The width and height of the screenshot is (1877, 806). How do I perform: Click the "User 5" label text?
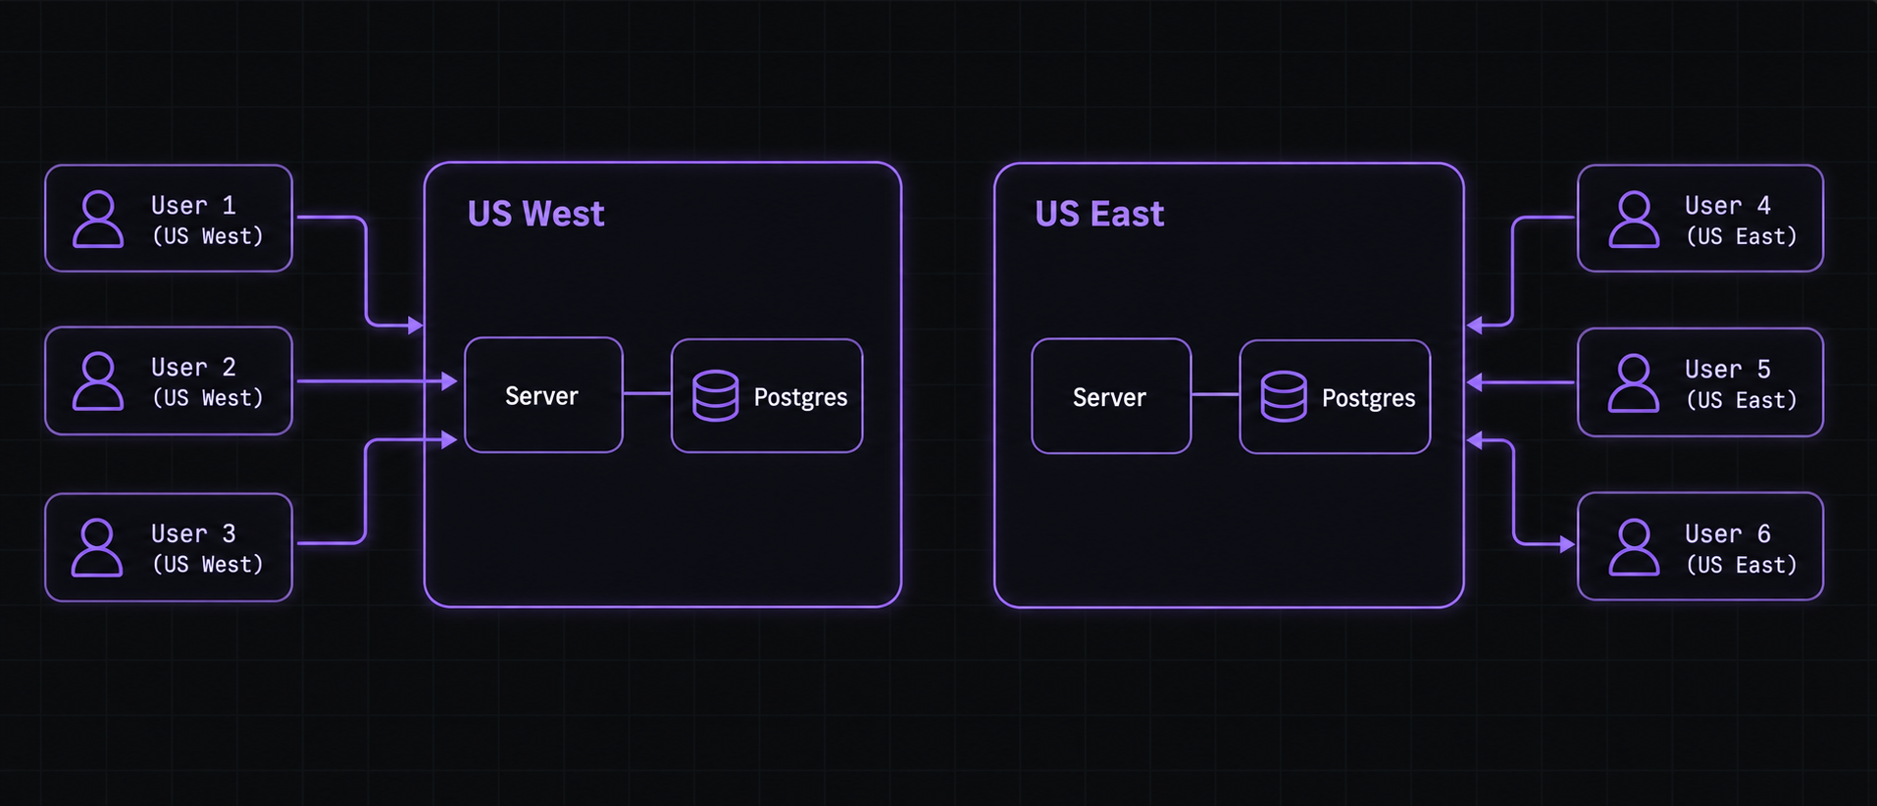(1727, 369)
